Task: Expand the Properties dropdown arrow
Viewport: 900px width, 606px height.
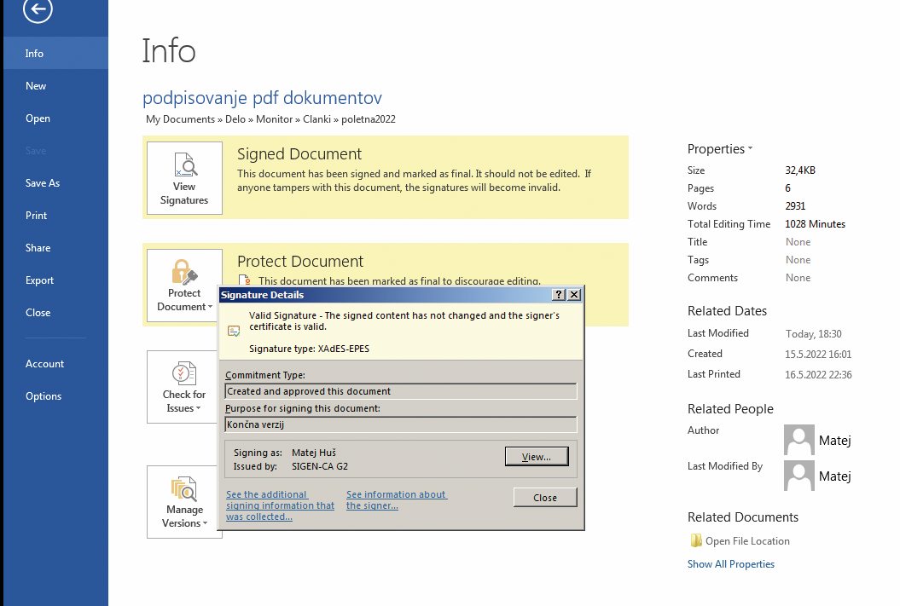Action: 750,148
